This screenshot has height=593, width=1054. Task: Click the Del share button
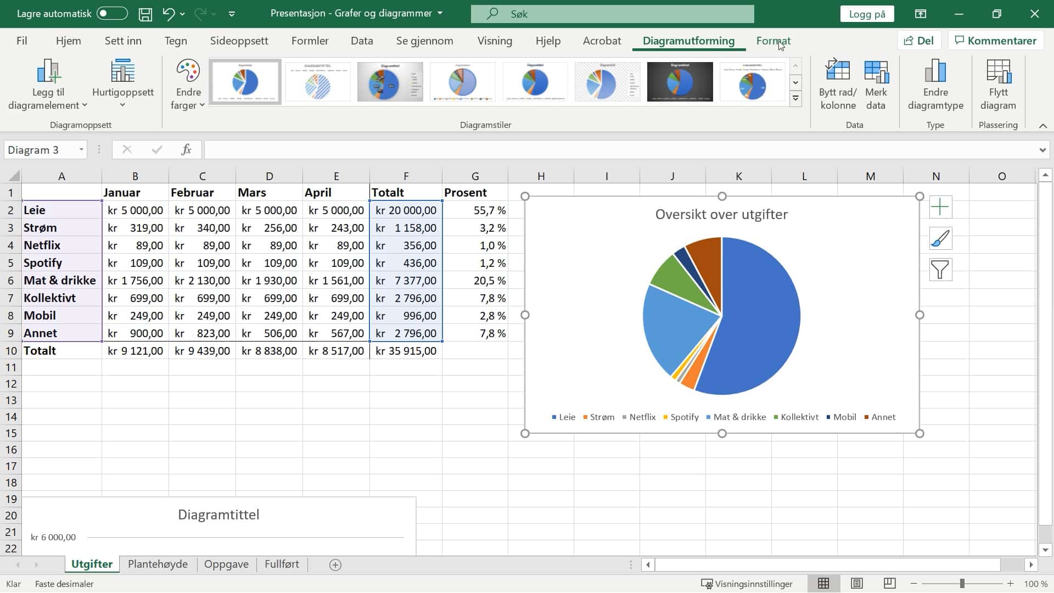point(919,41)
